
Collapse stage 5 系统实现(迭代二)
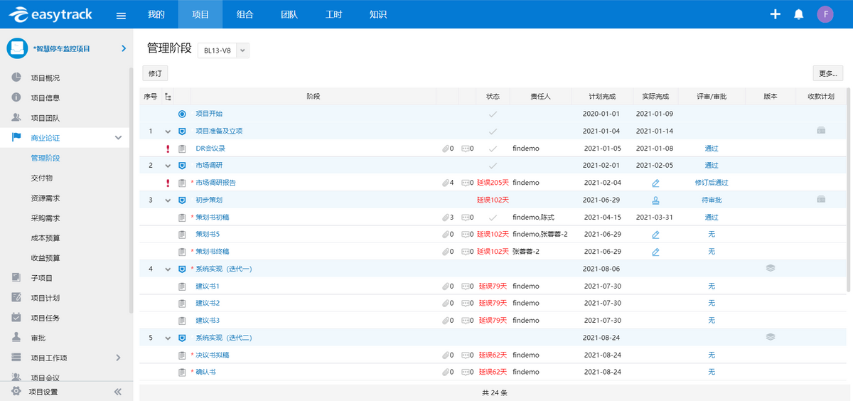point(168,338)
